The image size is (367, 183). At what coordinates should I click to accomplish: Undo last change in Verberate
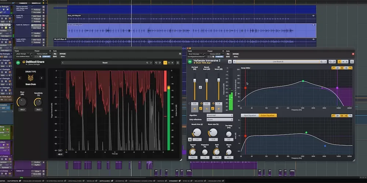pos(331,61)
